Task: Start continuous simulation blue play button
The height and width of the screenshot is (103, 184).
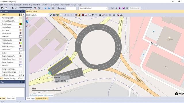Action: coord(45,8)
